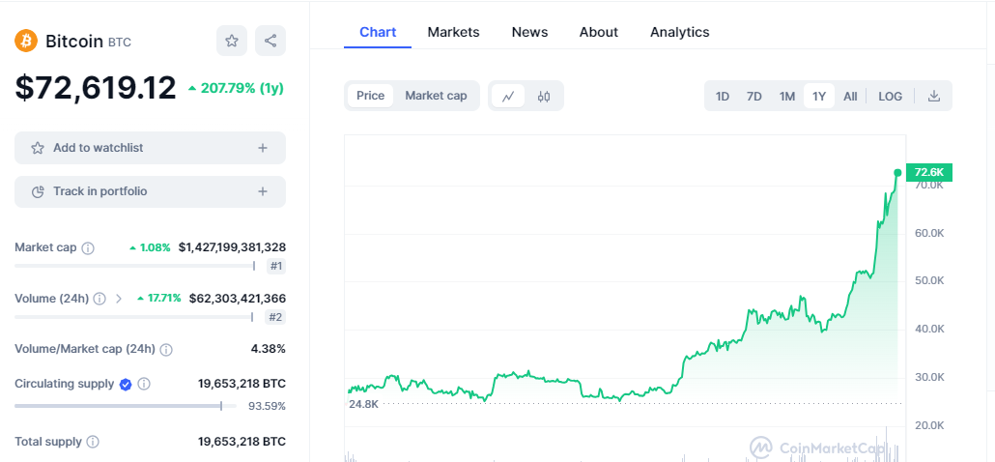995x462 pixels.
Task: Click the info icon beside Market cap
Action: (x=88, y=247)
